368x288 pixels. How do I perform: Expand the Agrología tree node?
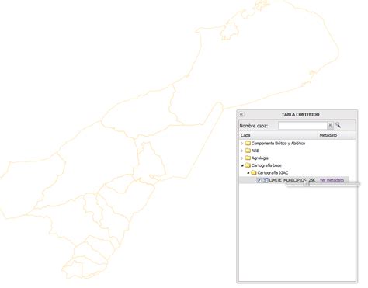(242, 158)
